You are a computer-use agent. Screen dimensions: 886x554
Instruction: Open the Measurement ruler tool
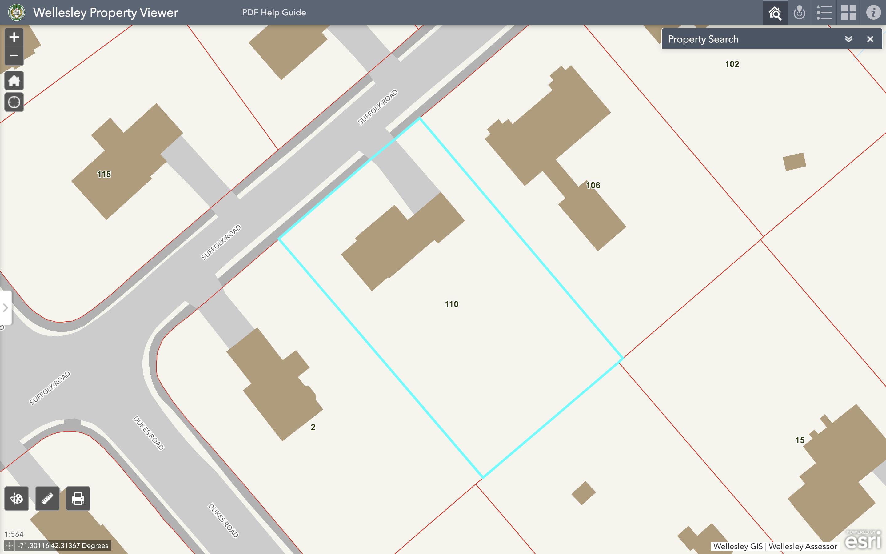47,498
